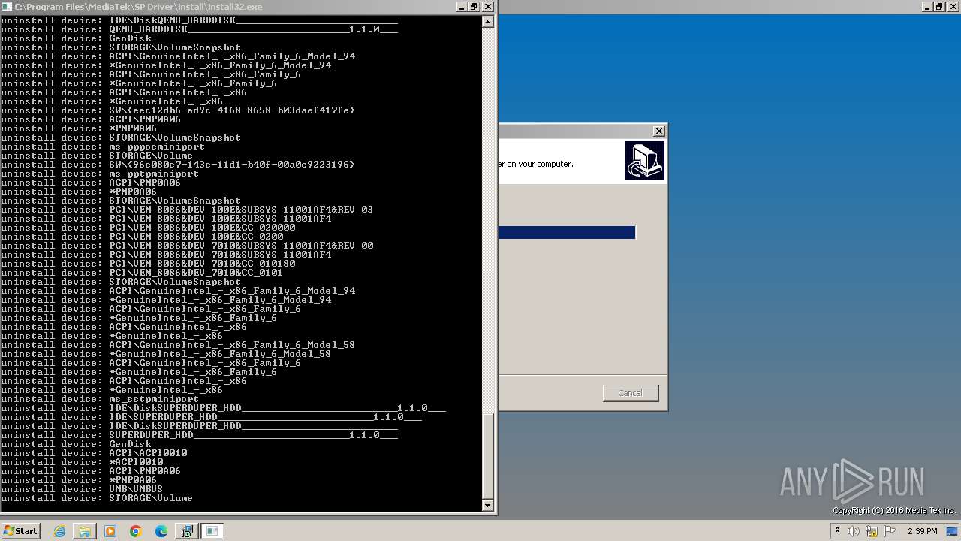The image size is (961, 541).
Task: Click 'SW\{eec12db6-ad9c-4168-8658-b03daef417fe}' line
Action: 178,110
